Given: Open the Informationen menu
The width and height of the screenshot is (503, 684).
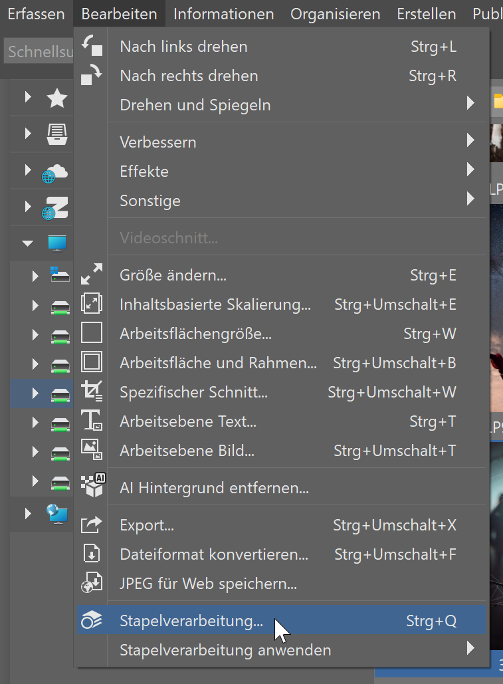Looking at the screenshot, I should (223, 14).
